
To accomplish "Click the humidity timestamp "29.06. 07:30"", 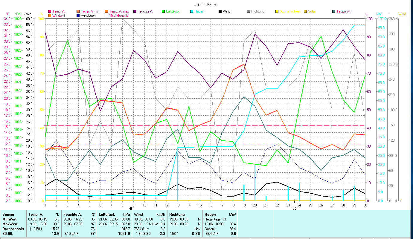I will pyautogui.click(x=73, y=224).
